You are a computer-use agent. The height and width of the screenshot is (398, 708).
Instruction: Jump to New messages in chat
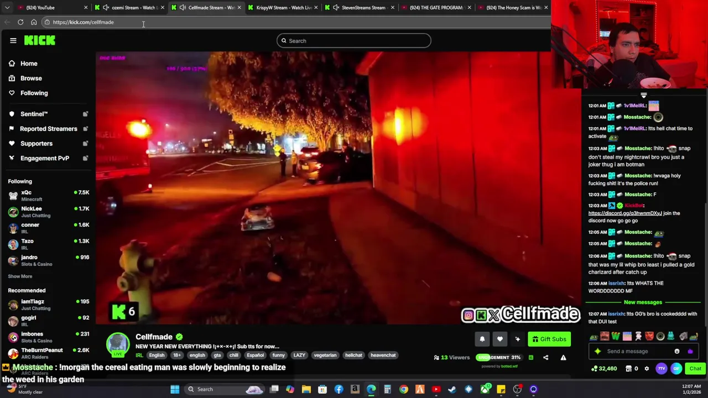(643, 302)
